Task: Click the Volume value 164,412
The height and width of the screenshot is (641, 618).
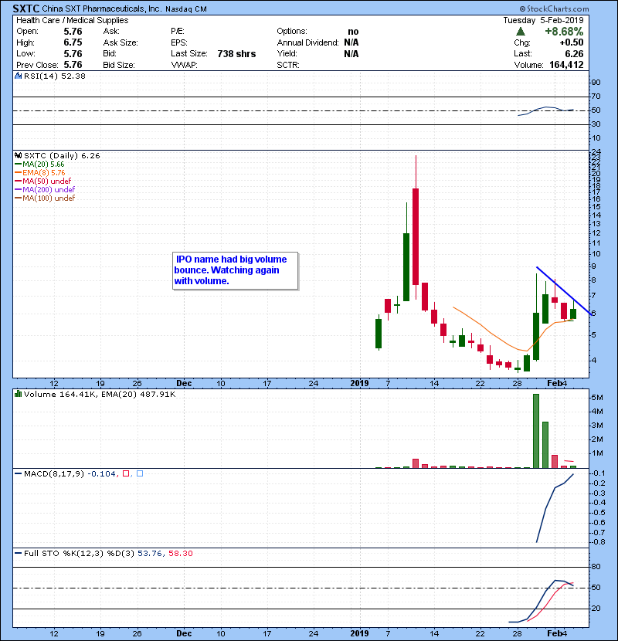Action: [566, 65]
